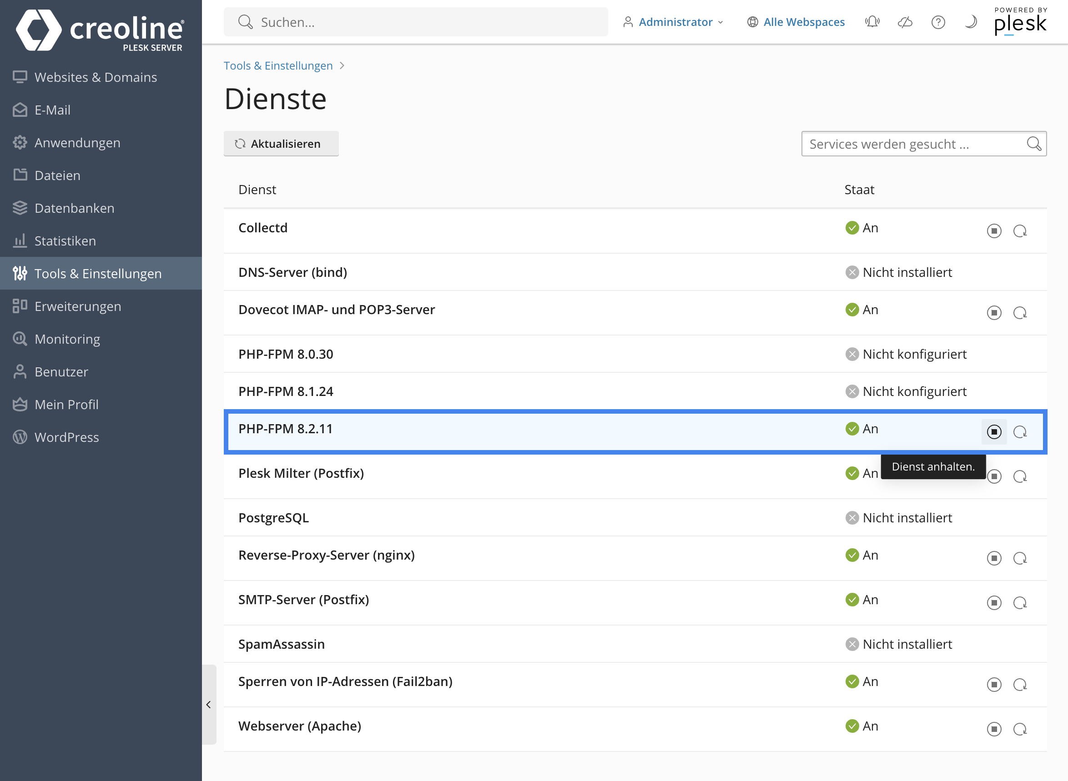Screen dimensions: 1068x781
Task: Stop Dovecot IMAP- und POP3-Server service
Action: [994, 312]
